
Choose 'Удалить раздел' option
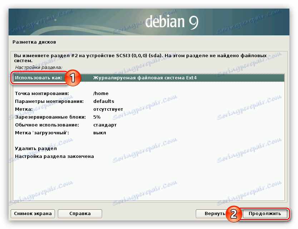click(x=149, y=148)
